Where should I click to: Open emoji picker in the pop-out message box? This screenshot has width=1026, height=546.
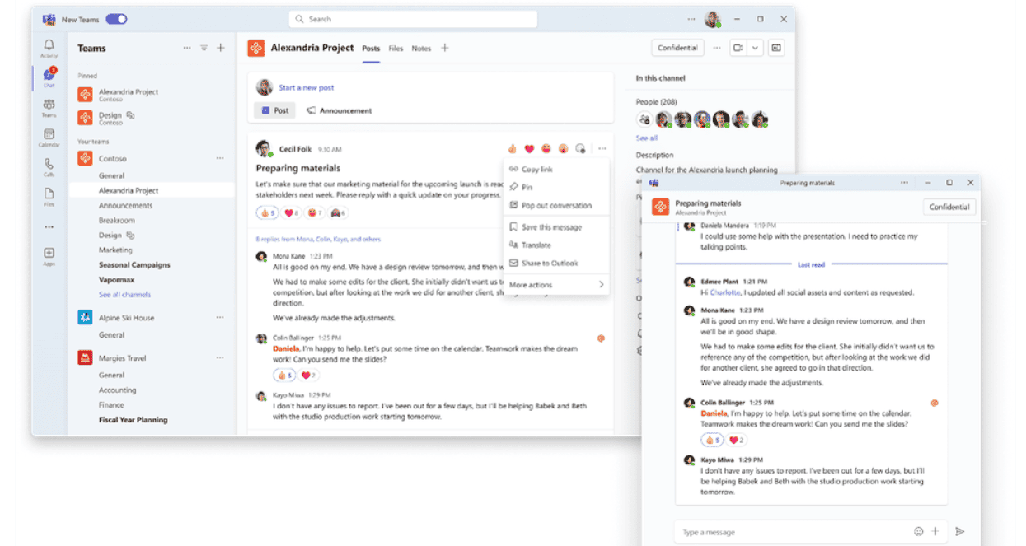point(919,532)
